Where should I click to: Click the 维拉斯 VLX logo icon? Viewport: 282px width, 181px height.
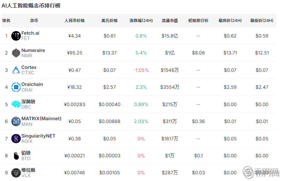click(x=16, y=173)
